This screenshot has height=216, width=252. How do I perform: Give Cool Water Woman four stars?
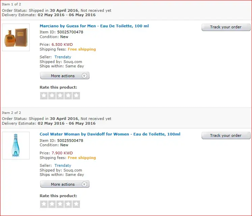(x=68, y=204)
